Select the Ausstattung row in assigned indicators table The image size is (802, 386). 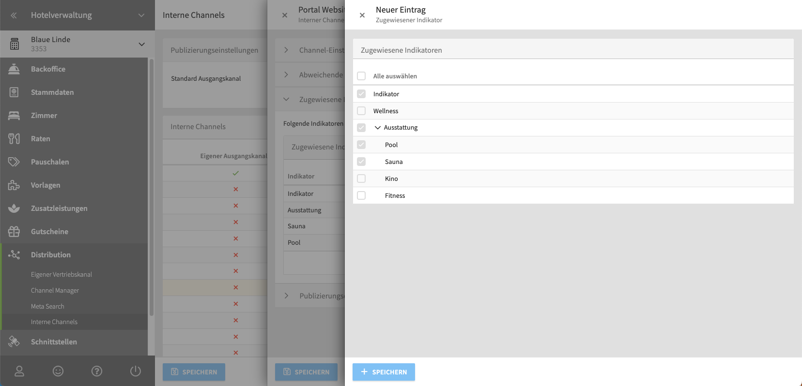(314, 210)
